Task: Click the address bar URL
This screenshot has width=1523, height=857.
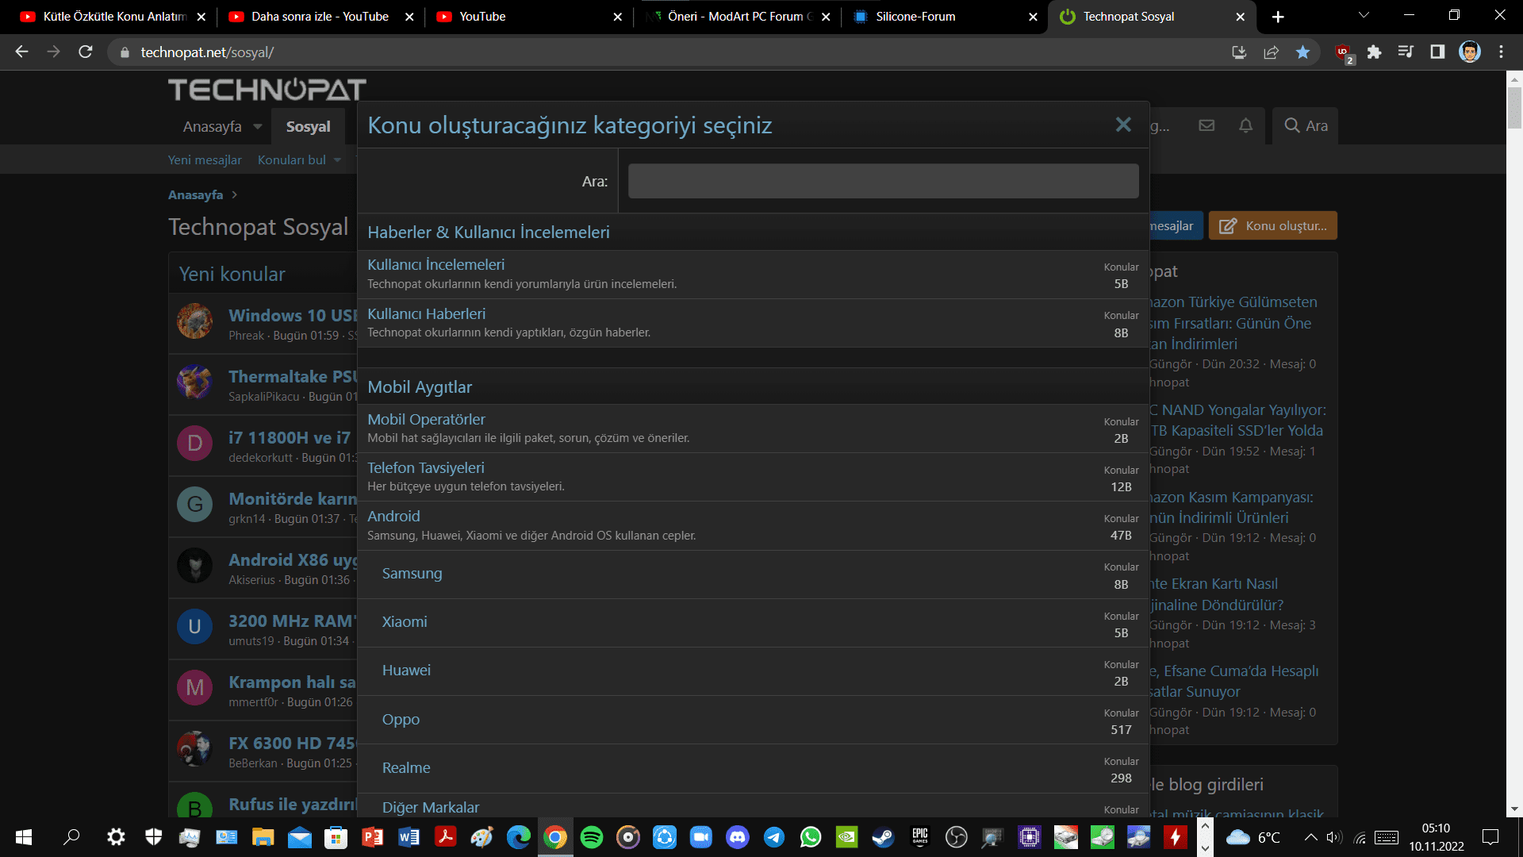Action: click(x=207, y=52)
